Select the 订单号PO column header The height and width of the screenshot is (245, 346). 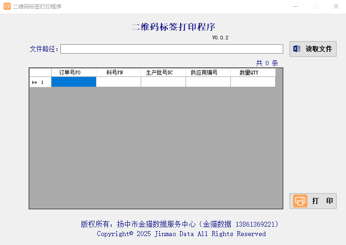74,72
